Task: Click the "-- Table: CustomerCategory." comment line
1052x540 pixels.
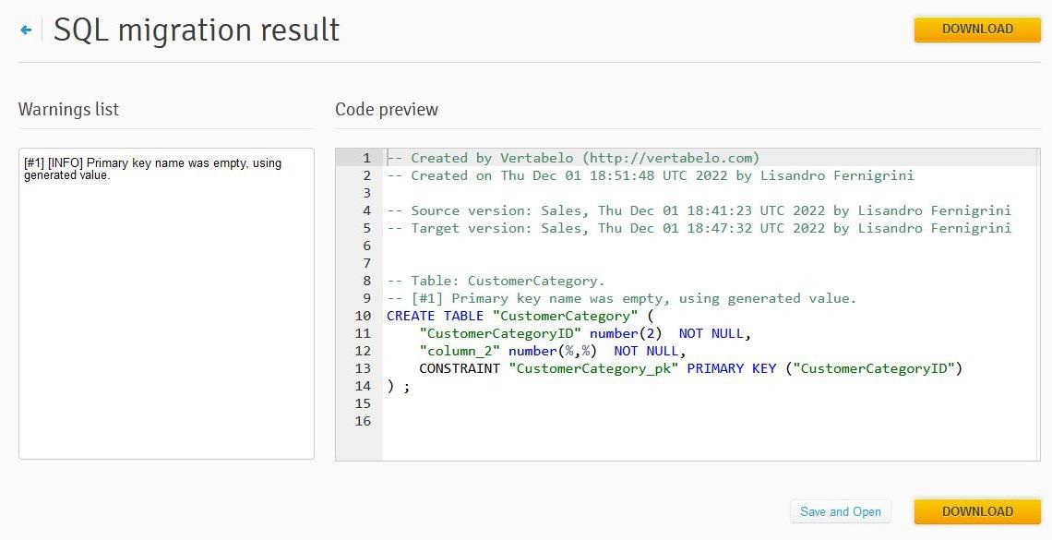Action: [x=496, y=281]
